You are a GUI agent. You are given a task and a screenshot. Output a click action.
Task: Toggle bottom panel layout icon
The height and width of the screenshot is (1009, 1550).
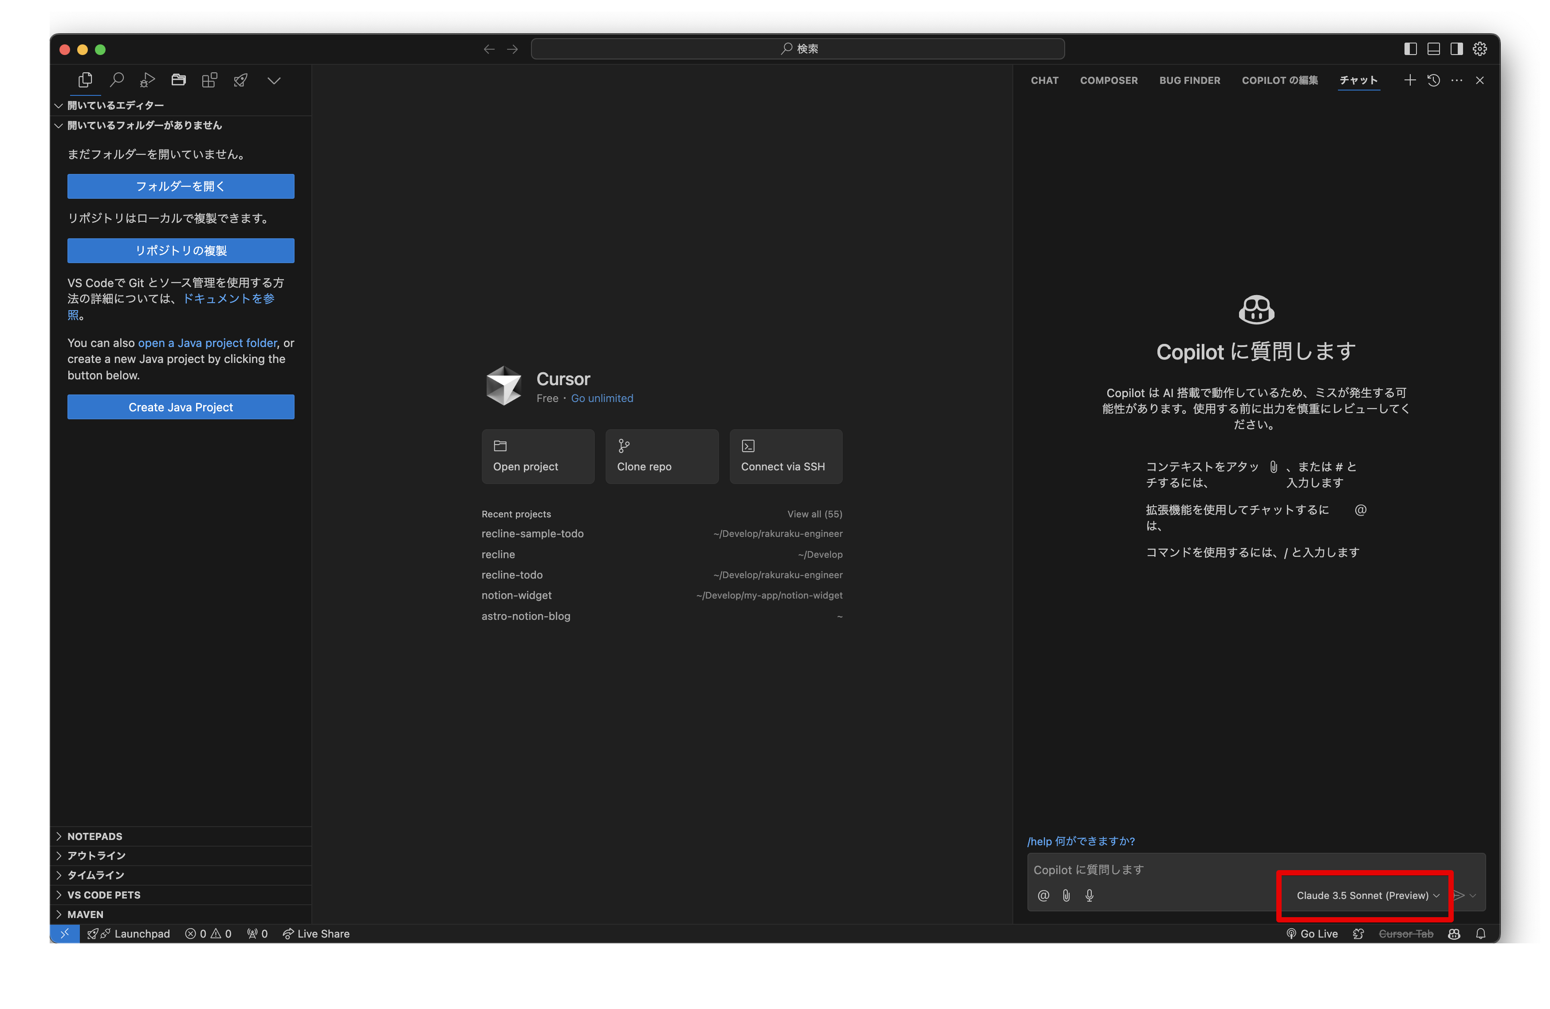click(x=1433, y=49)
